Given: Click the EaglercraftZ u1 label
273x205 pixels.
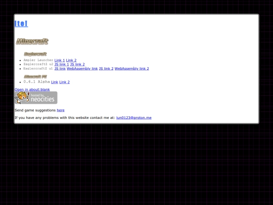Looking at the screenshot, I should 38,68.
